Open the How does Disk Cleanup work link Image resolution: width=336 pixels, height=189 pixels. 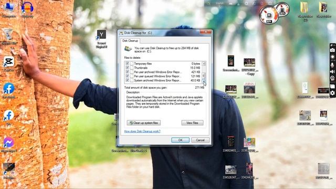[x=142, y=131]
